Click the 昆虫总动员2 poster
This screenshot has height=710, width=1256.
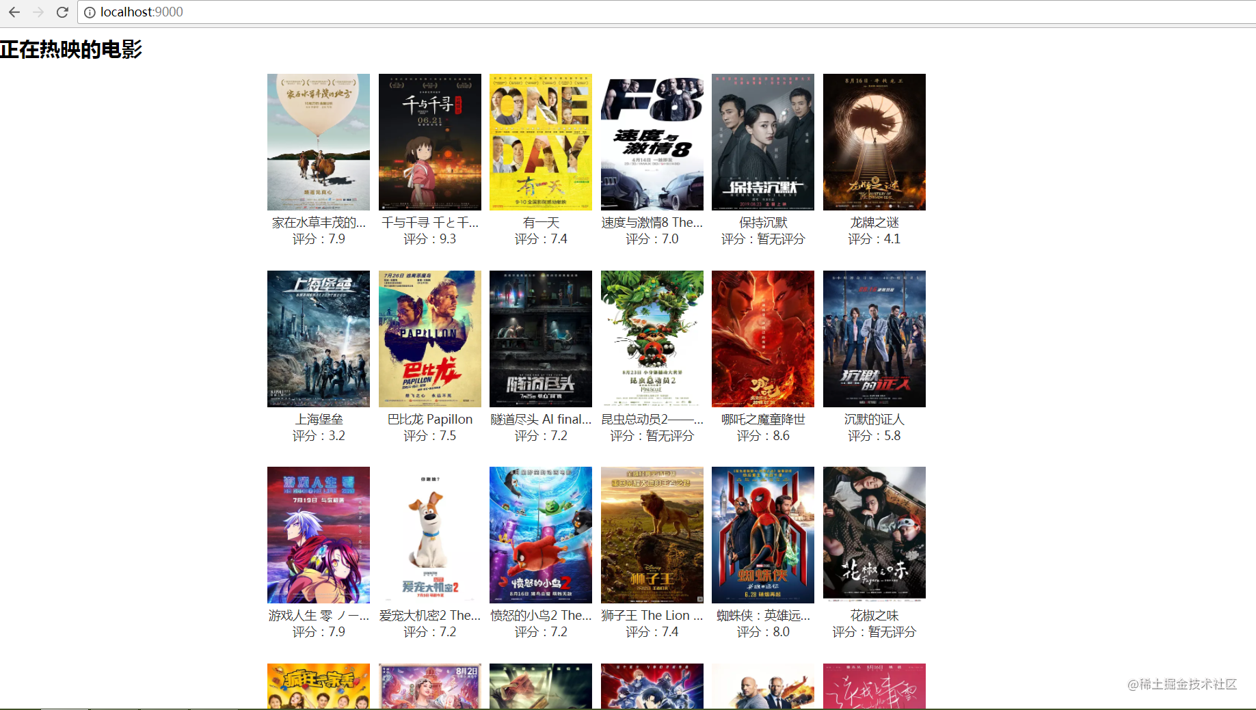coord(652,339)
